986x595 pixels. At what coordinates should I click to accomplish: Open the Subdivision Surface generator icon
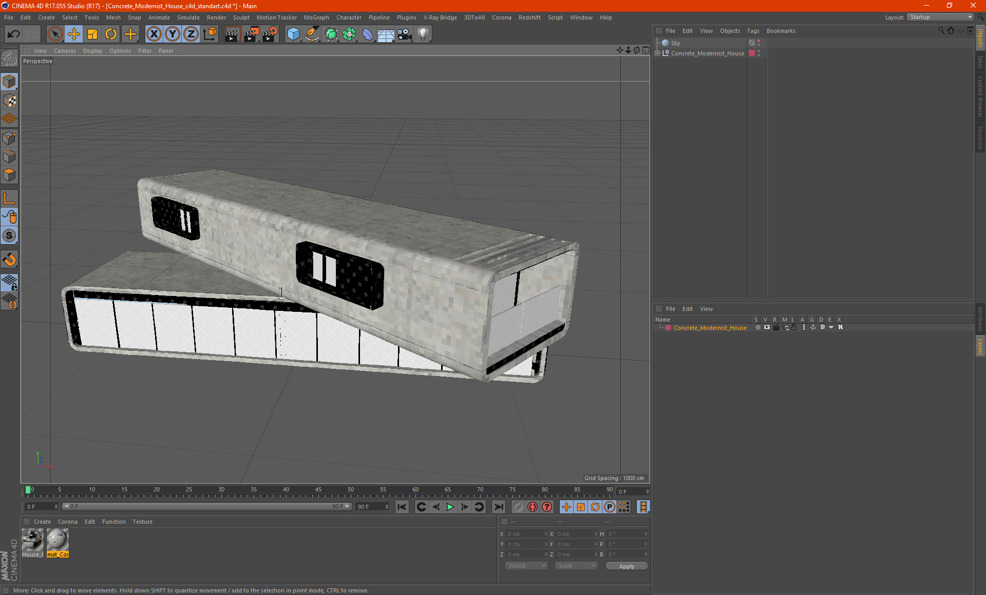[331, 34]
